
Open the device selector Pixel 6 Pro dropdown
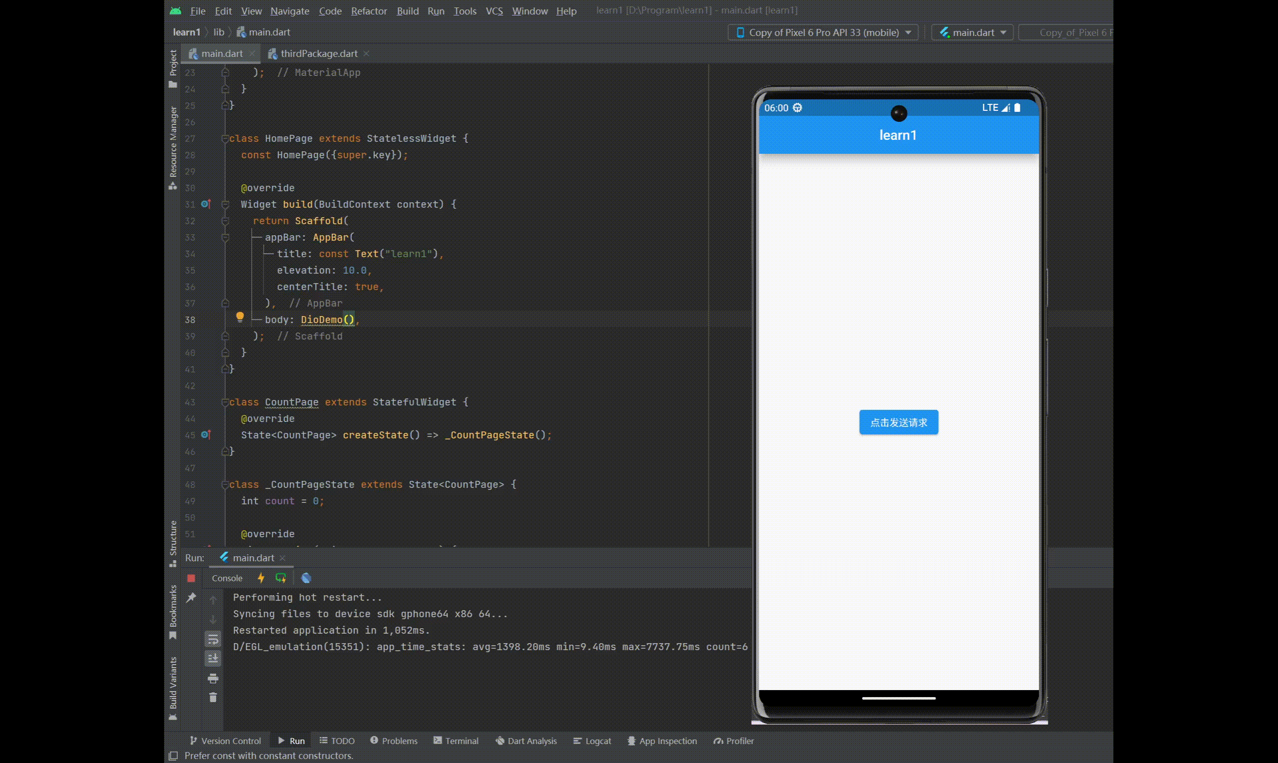click(x=823, y=32)
